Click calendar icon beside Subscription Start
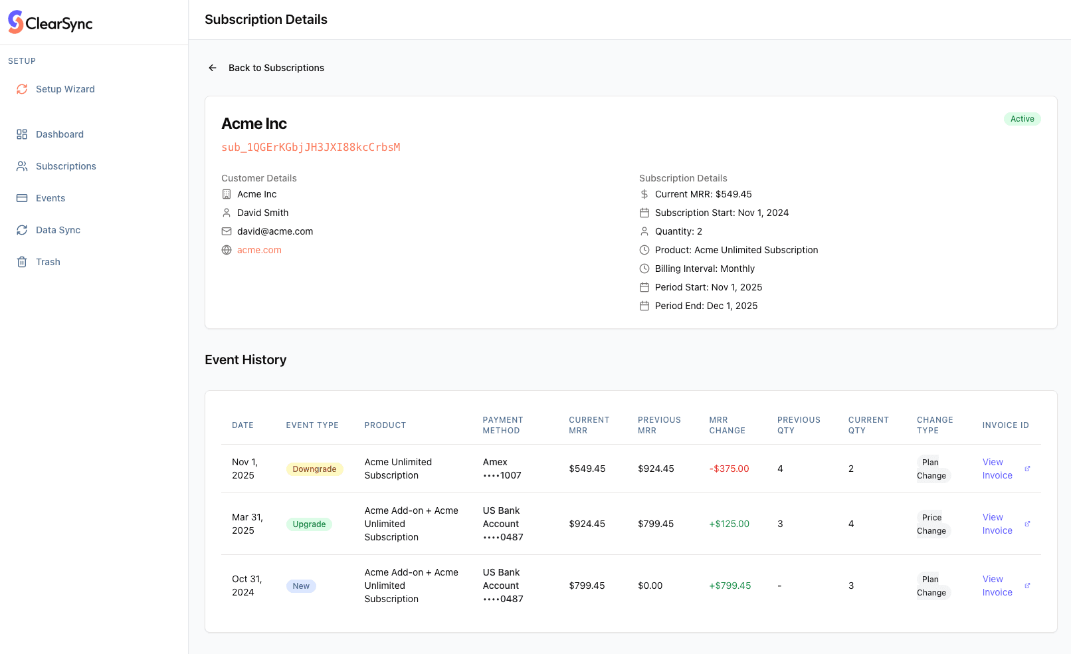This screenshot has width=1071, height=654. (x=644, y=213)
